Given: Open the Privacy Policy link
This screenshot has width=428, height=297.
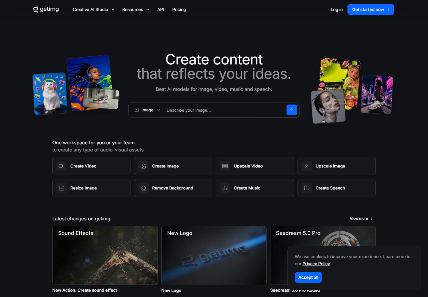Looking at the screenshot, I should [x=316, y=264].
